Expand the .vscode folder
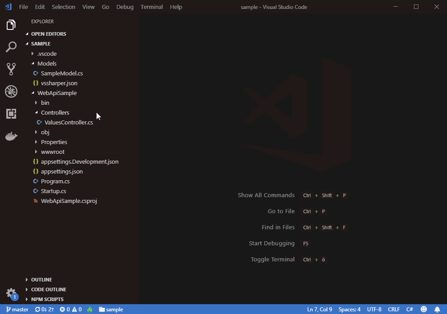Screen dimensions: 447x314 pos(33,54)
